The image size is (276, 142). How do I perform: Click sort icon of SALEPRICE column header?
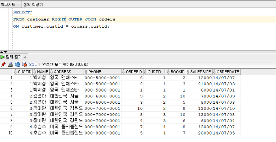tap(188, 72)
